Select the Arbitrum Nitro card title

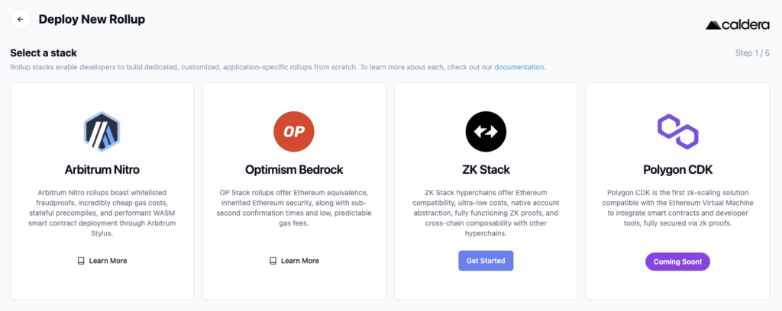click(102, 169)
